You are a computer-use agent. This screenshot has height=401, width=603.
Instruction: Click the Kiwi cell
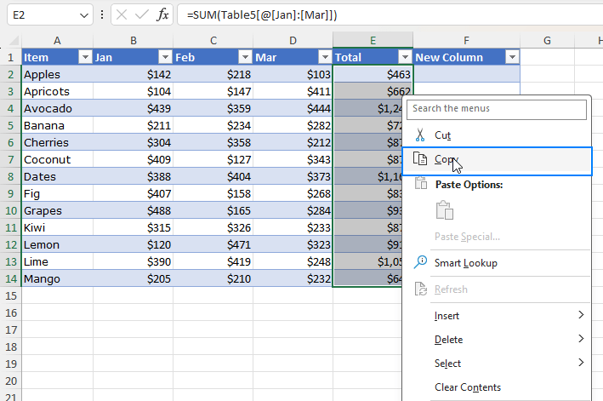[x=57, y=227]
